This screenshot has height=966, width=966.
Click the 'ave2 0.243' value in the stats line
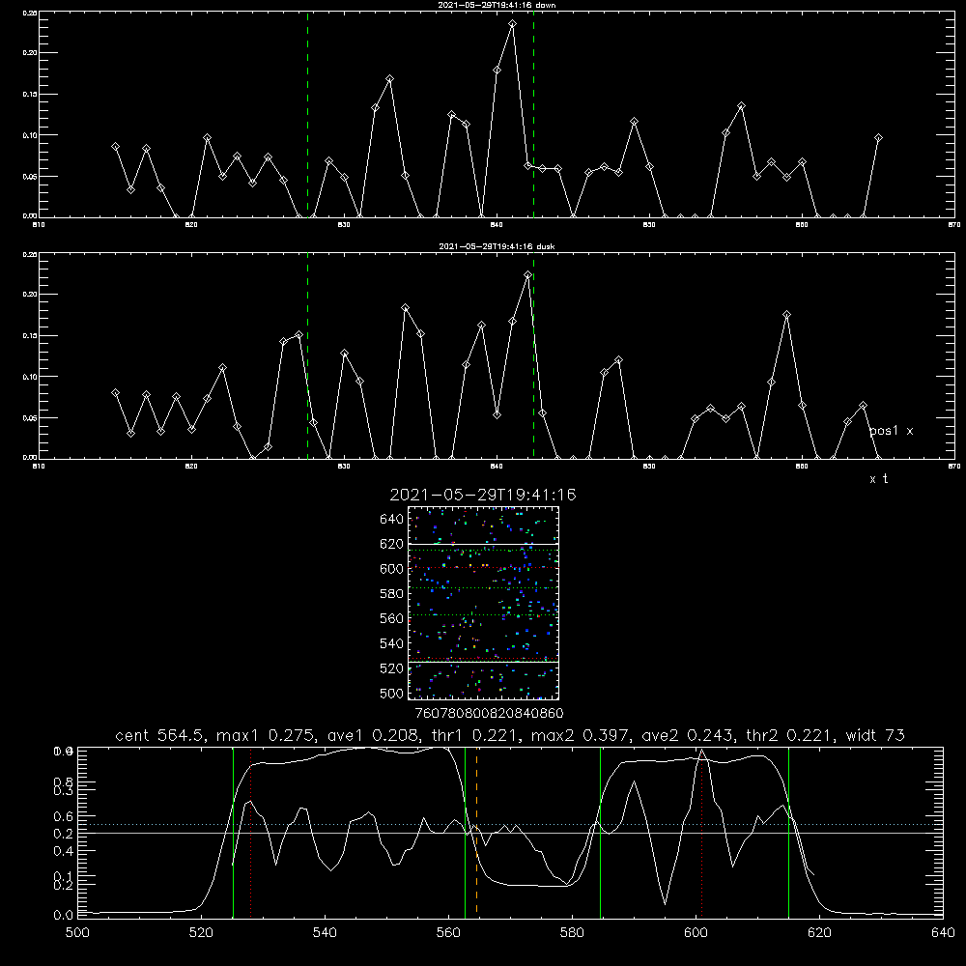[689, 735]
